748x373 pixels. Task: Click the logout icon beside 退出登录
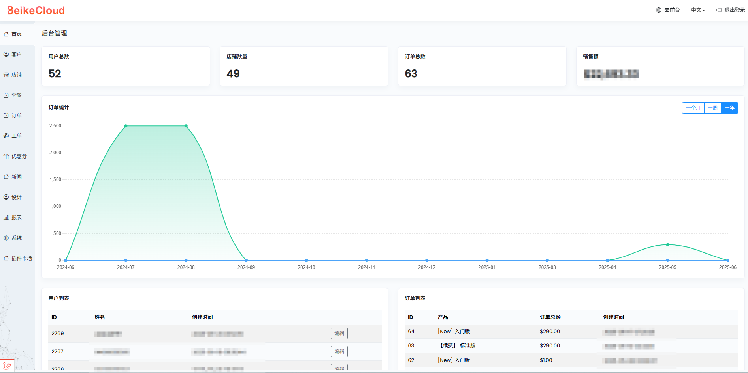(719, 10)
